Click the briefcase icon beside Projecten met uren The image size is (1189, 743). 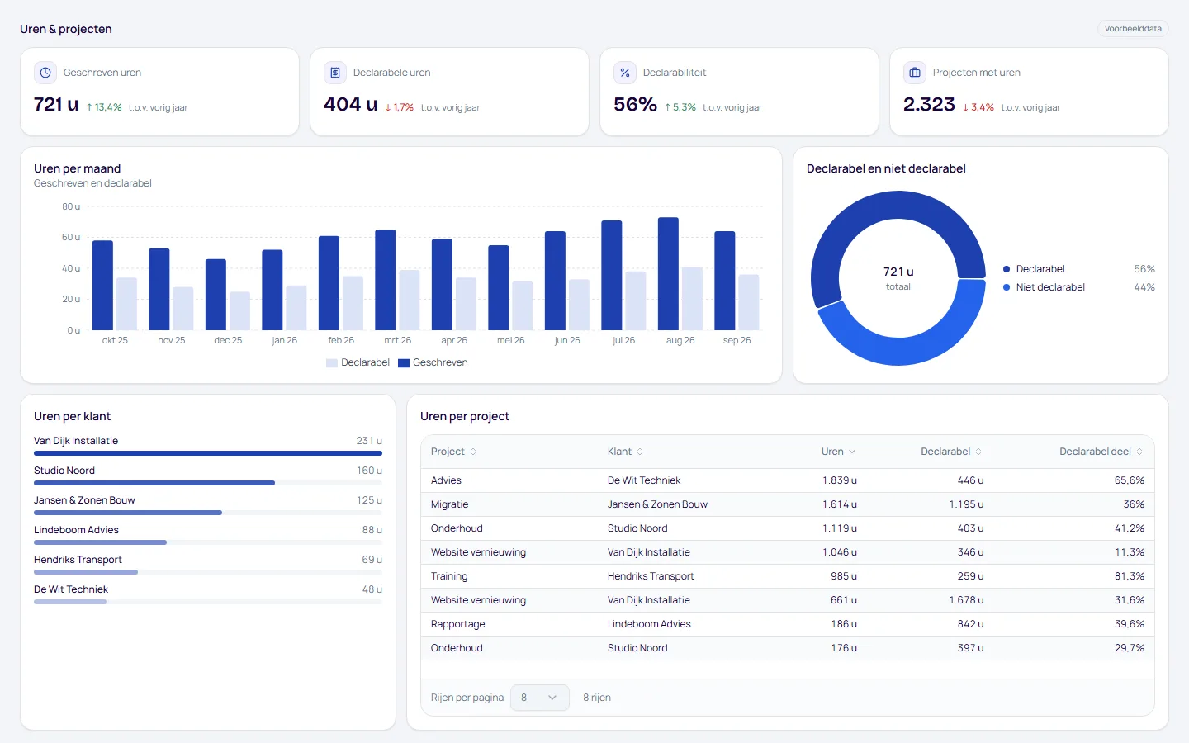tap(915, 73)
